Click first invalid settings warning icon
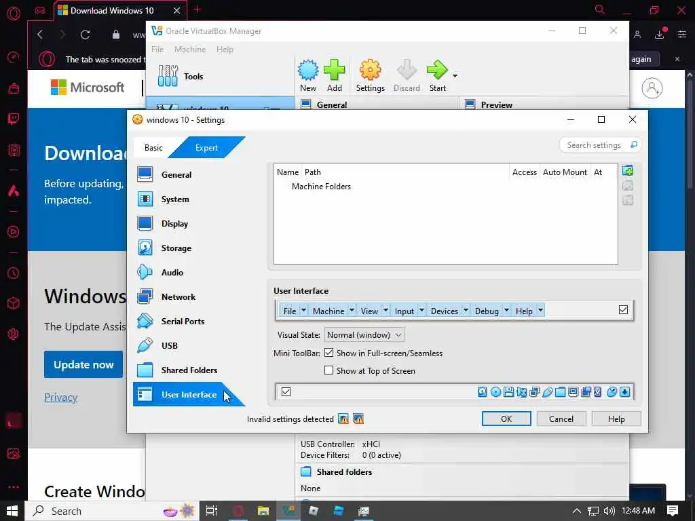This screenshot has width=695, height=521. (x=343, y=419)
